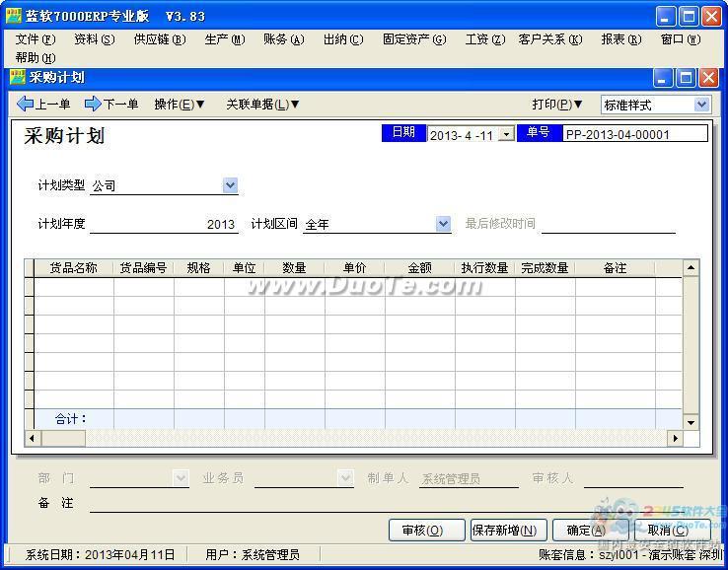Open the date picker dropdown arrow
The width and height of the screenshot is (728, 570).
click(506, 134)
